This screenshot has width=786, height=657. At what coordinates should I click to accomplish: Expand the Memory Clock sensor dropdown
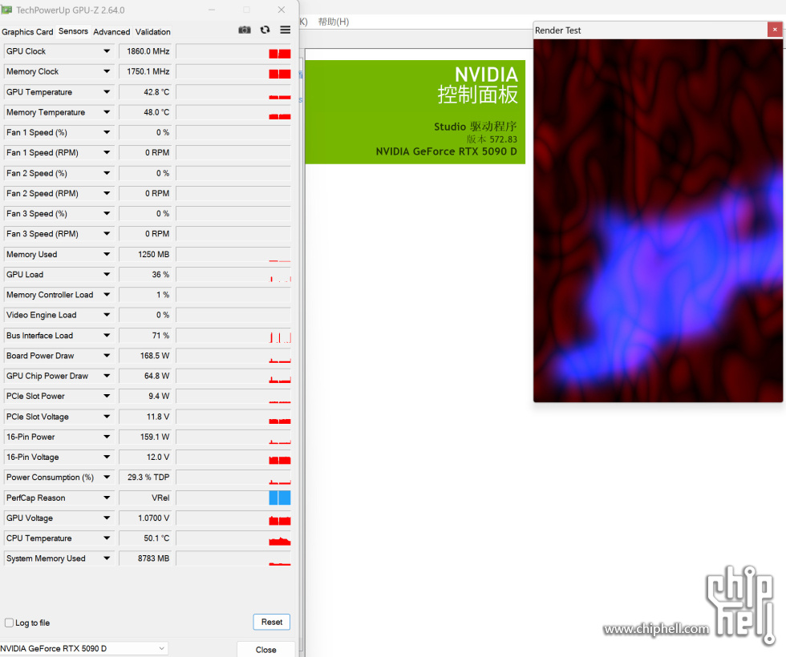(x=107, y=71)
